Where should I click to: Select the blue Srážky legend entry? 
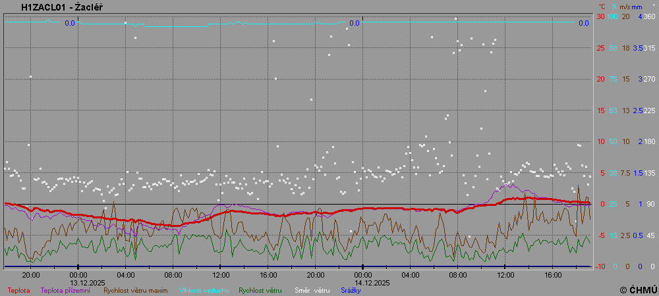point(351,290)
